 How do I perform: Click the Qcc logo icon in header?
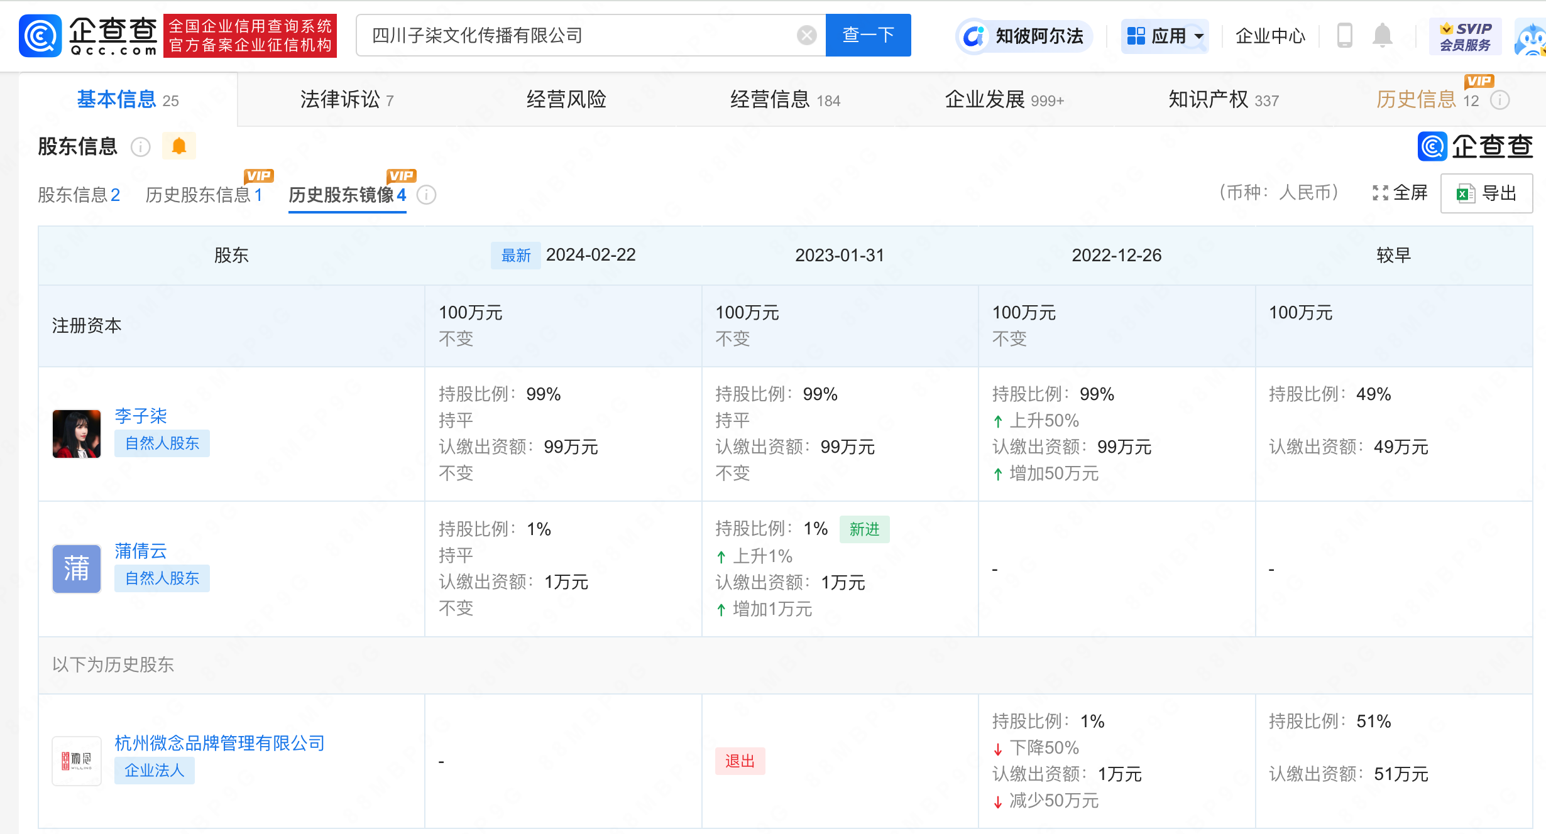[x=40, y=36]
